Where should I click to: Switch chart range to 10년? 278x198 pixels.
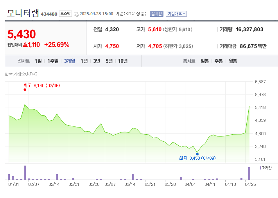pyautogui.click(x=123, y=61)
